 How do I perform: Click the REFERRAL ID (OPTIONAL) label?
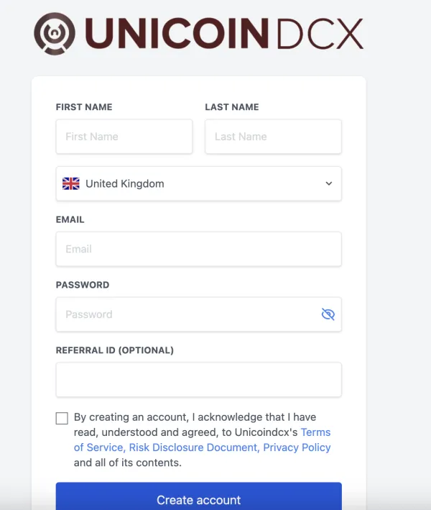[x=115, y=350]
